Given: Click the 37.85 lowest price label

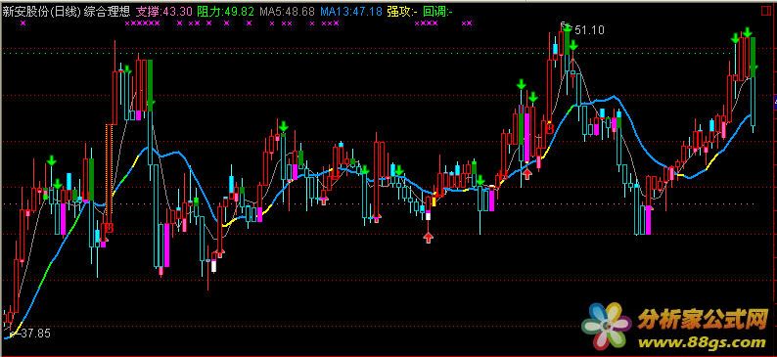Looking at the screenshot, I should (x=35, y=334).
